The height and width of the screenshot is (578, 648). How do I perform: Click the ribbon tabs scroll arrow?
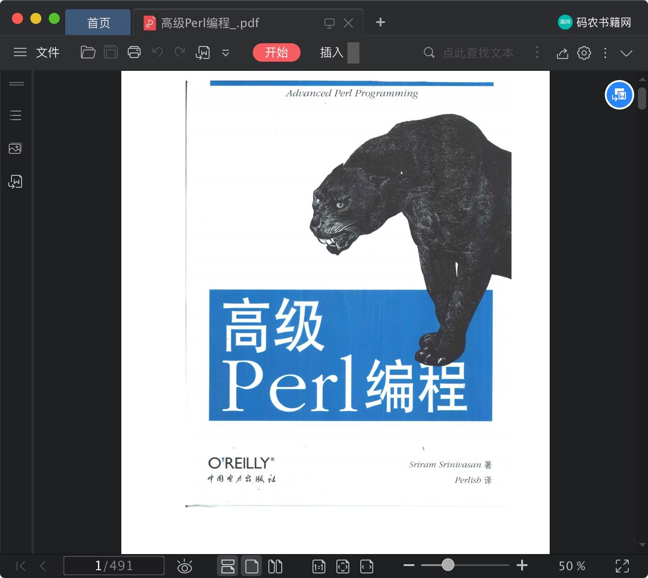click(353, 53)
